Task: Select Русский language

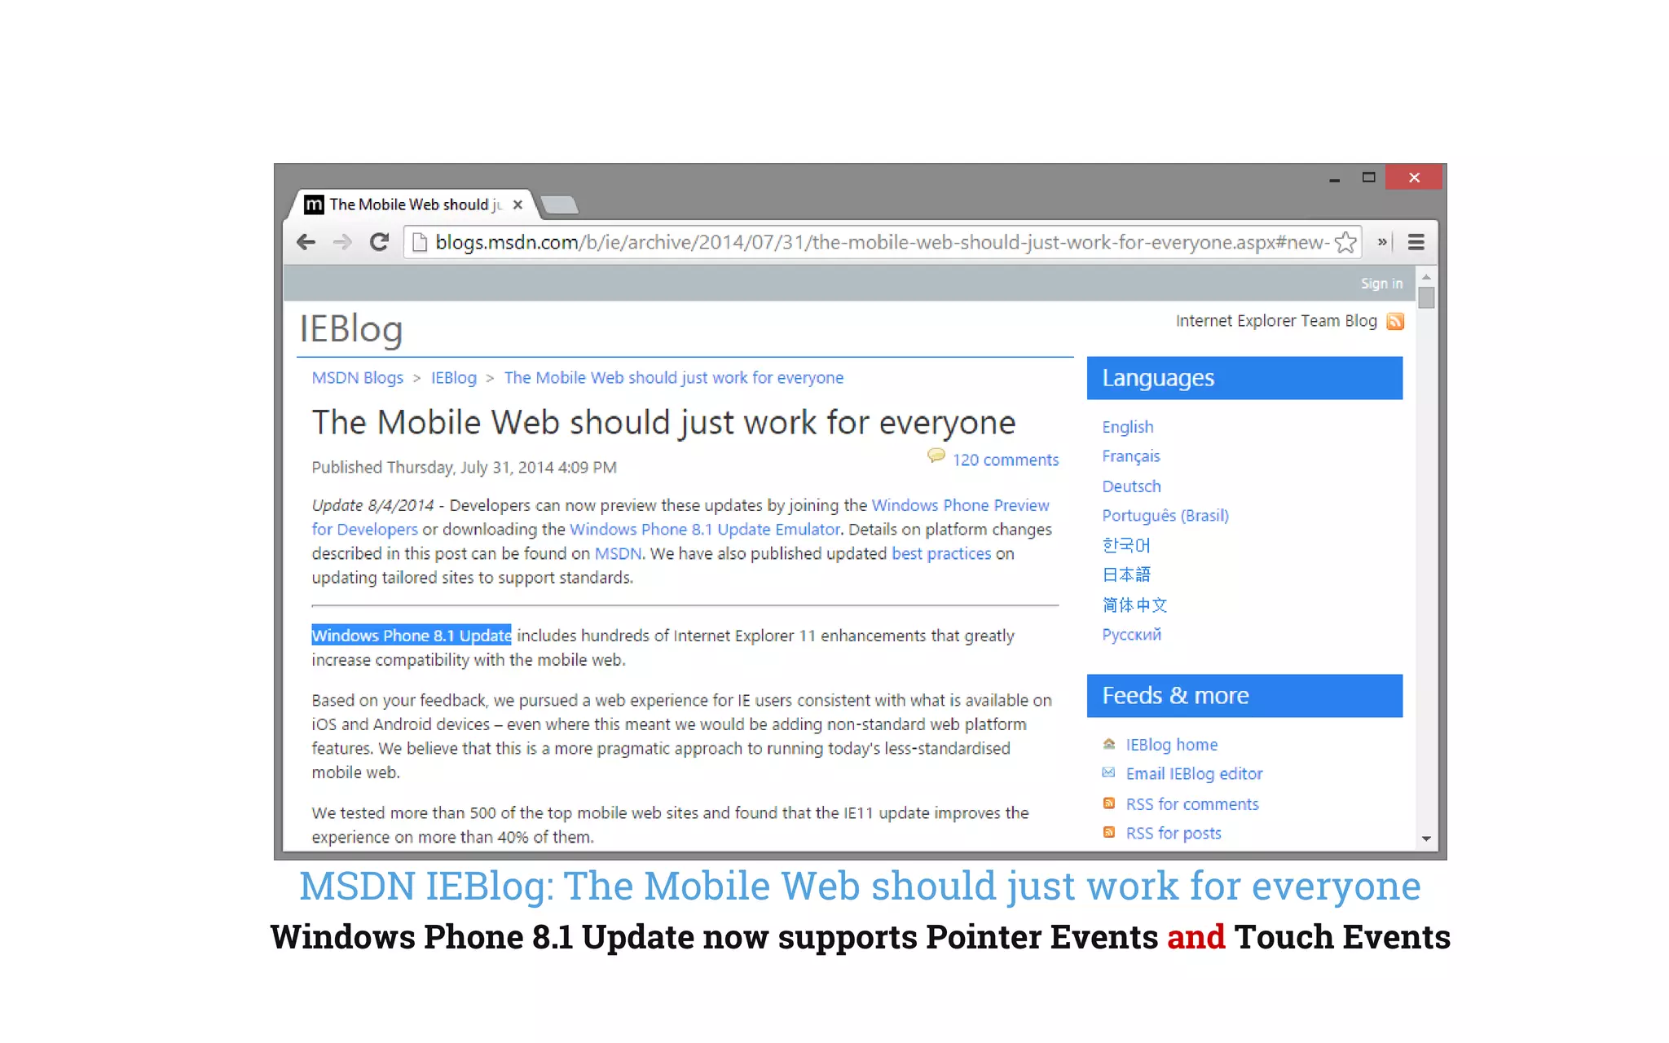Action: point(1131,634)
